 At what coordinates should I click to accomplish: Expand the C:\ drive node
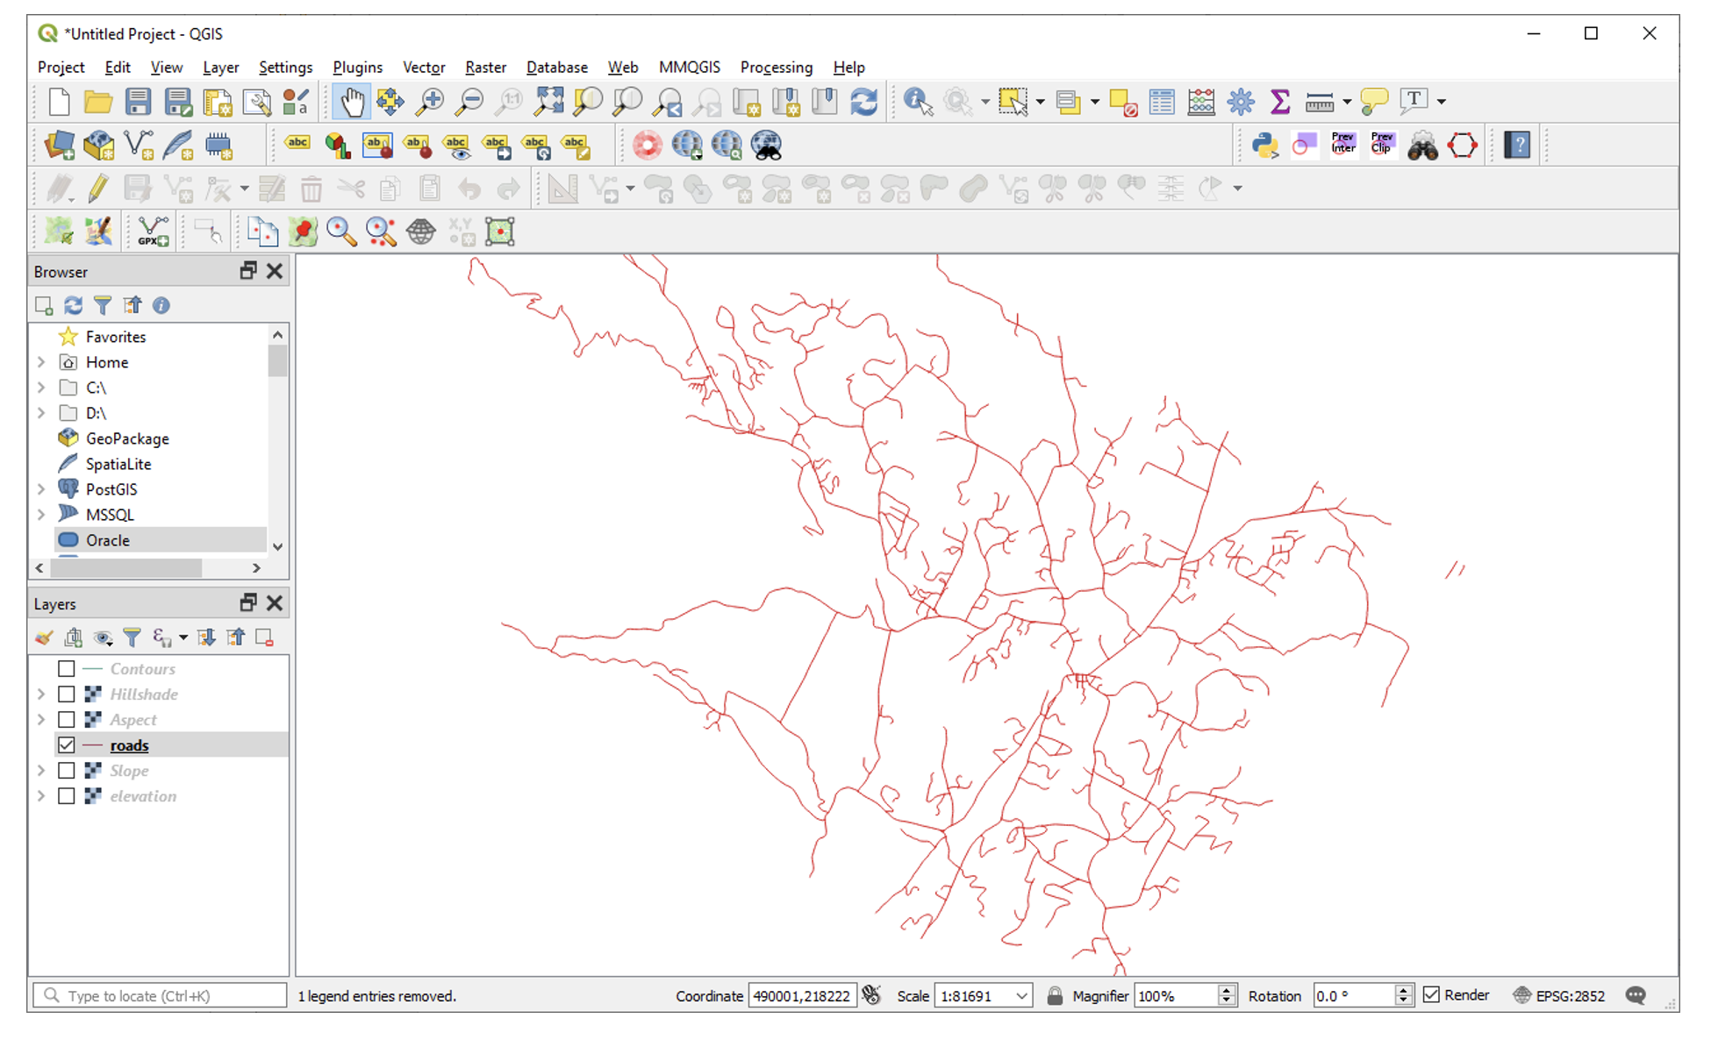[x=41, y=388]
